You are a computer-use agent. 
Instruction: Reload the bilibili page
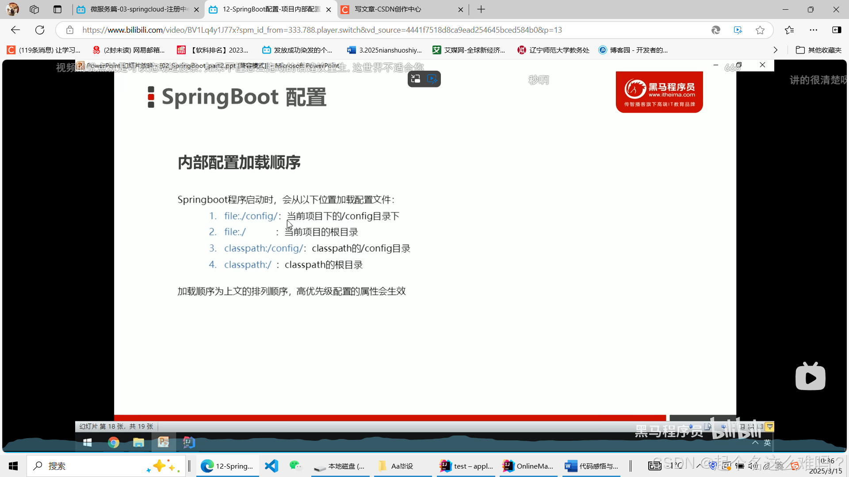(x=40, y=30)
